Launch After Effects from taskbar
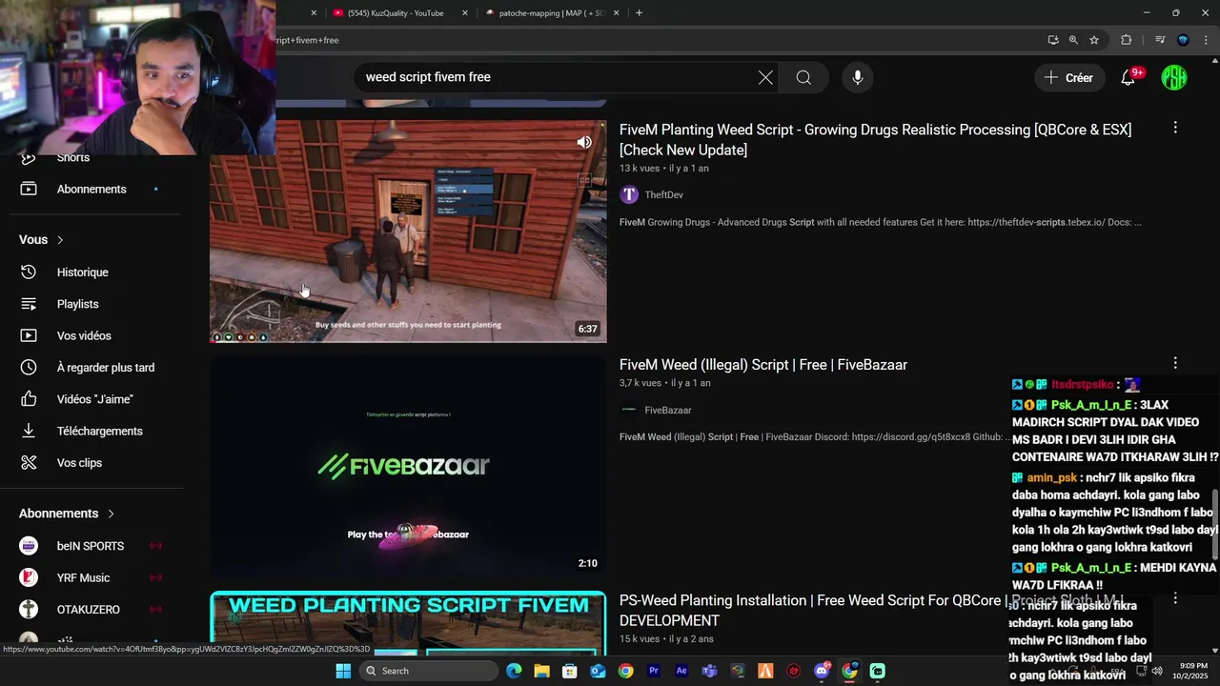 tap(681, 671)
